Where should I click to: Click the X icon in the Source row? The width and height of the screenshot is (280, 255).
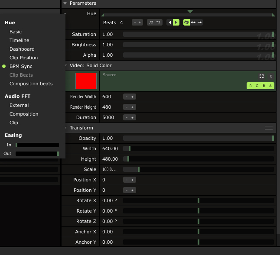point(270,76)
